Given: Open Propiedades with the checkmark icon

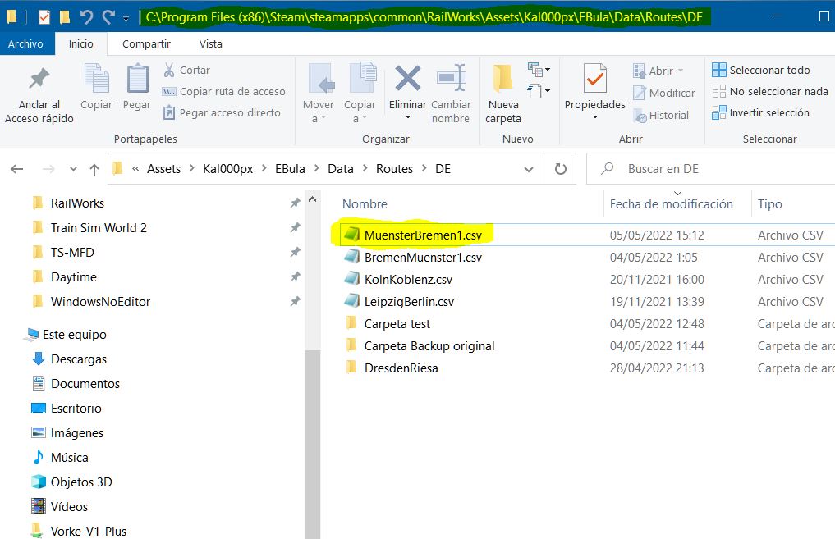Looking at the screenshot, I should (x=594, y=80).
